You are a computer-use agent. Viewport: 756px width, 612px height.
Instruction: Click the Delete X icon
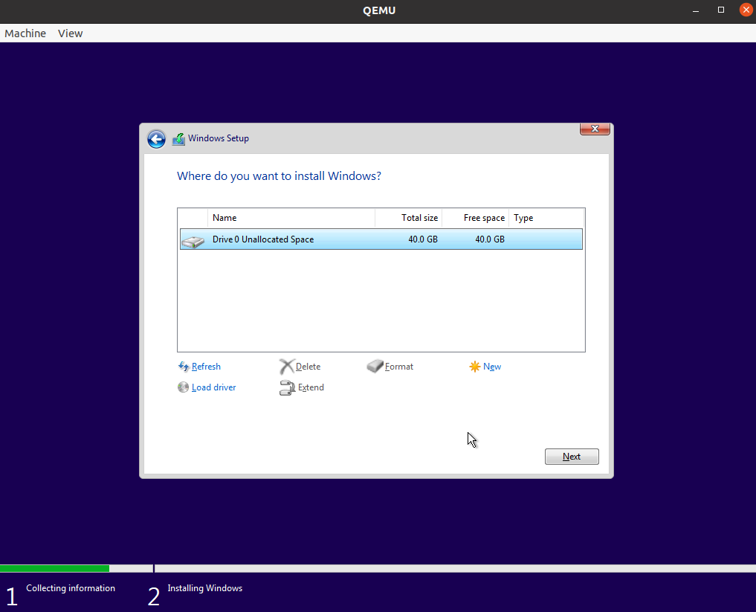coord(286,367)
